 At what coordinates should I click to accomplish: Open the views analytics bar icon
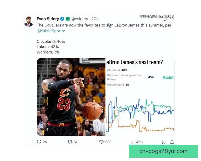133,142
